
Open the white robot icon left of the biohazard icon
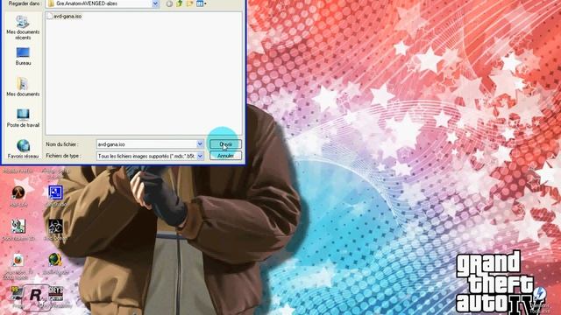[18, 227]
